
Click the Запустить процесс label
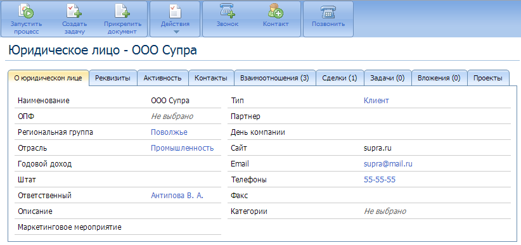[x=26, y=28]
